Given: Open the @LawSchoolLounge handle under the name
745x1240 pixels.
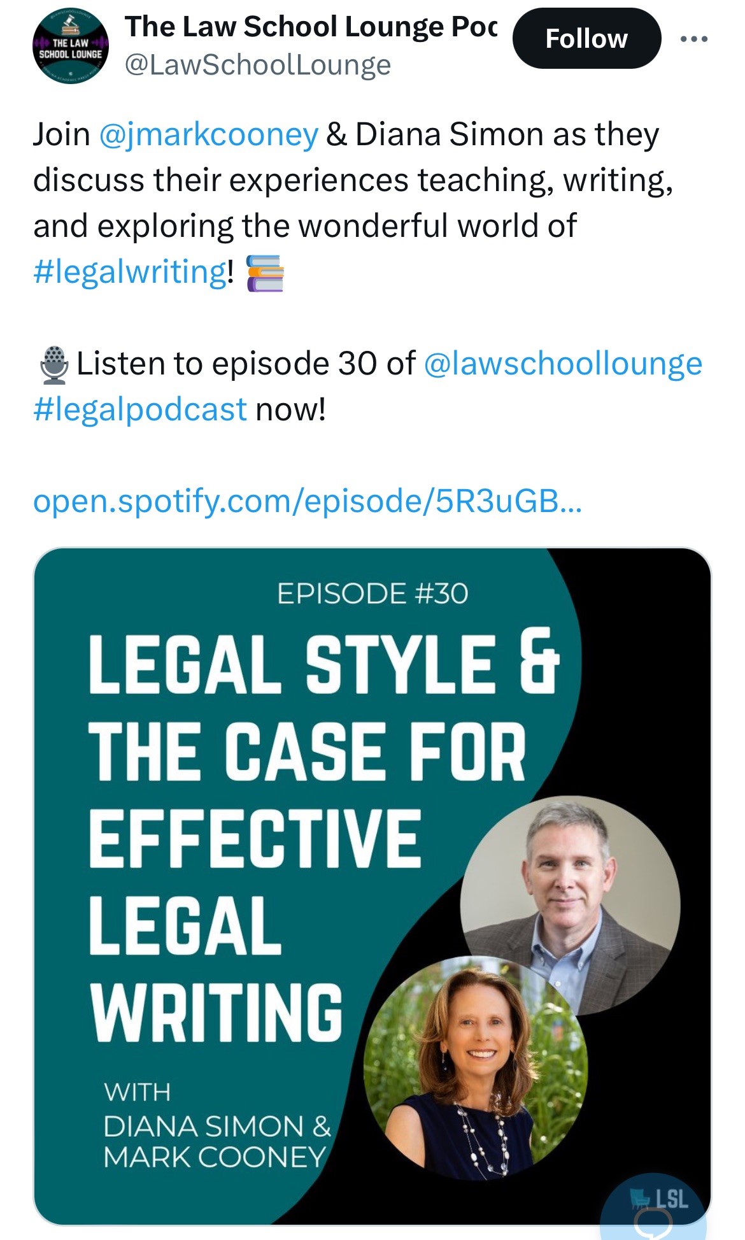Looking at the screenshot, I should pyautogui.click(x=257, y=65).
